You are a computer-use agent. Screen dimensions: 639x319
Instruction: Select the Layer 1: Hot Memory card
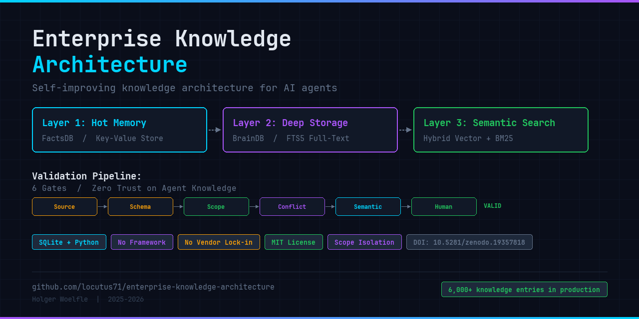(x=119, y=130)
